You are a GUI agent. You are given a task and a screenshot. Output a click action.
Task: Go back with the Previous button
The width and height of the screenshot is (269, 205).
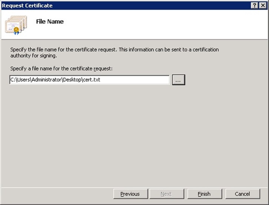[x=130, y=194]
